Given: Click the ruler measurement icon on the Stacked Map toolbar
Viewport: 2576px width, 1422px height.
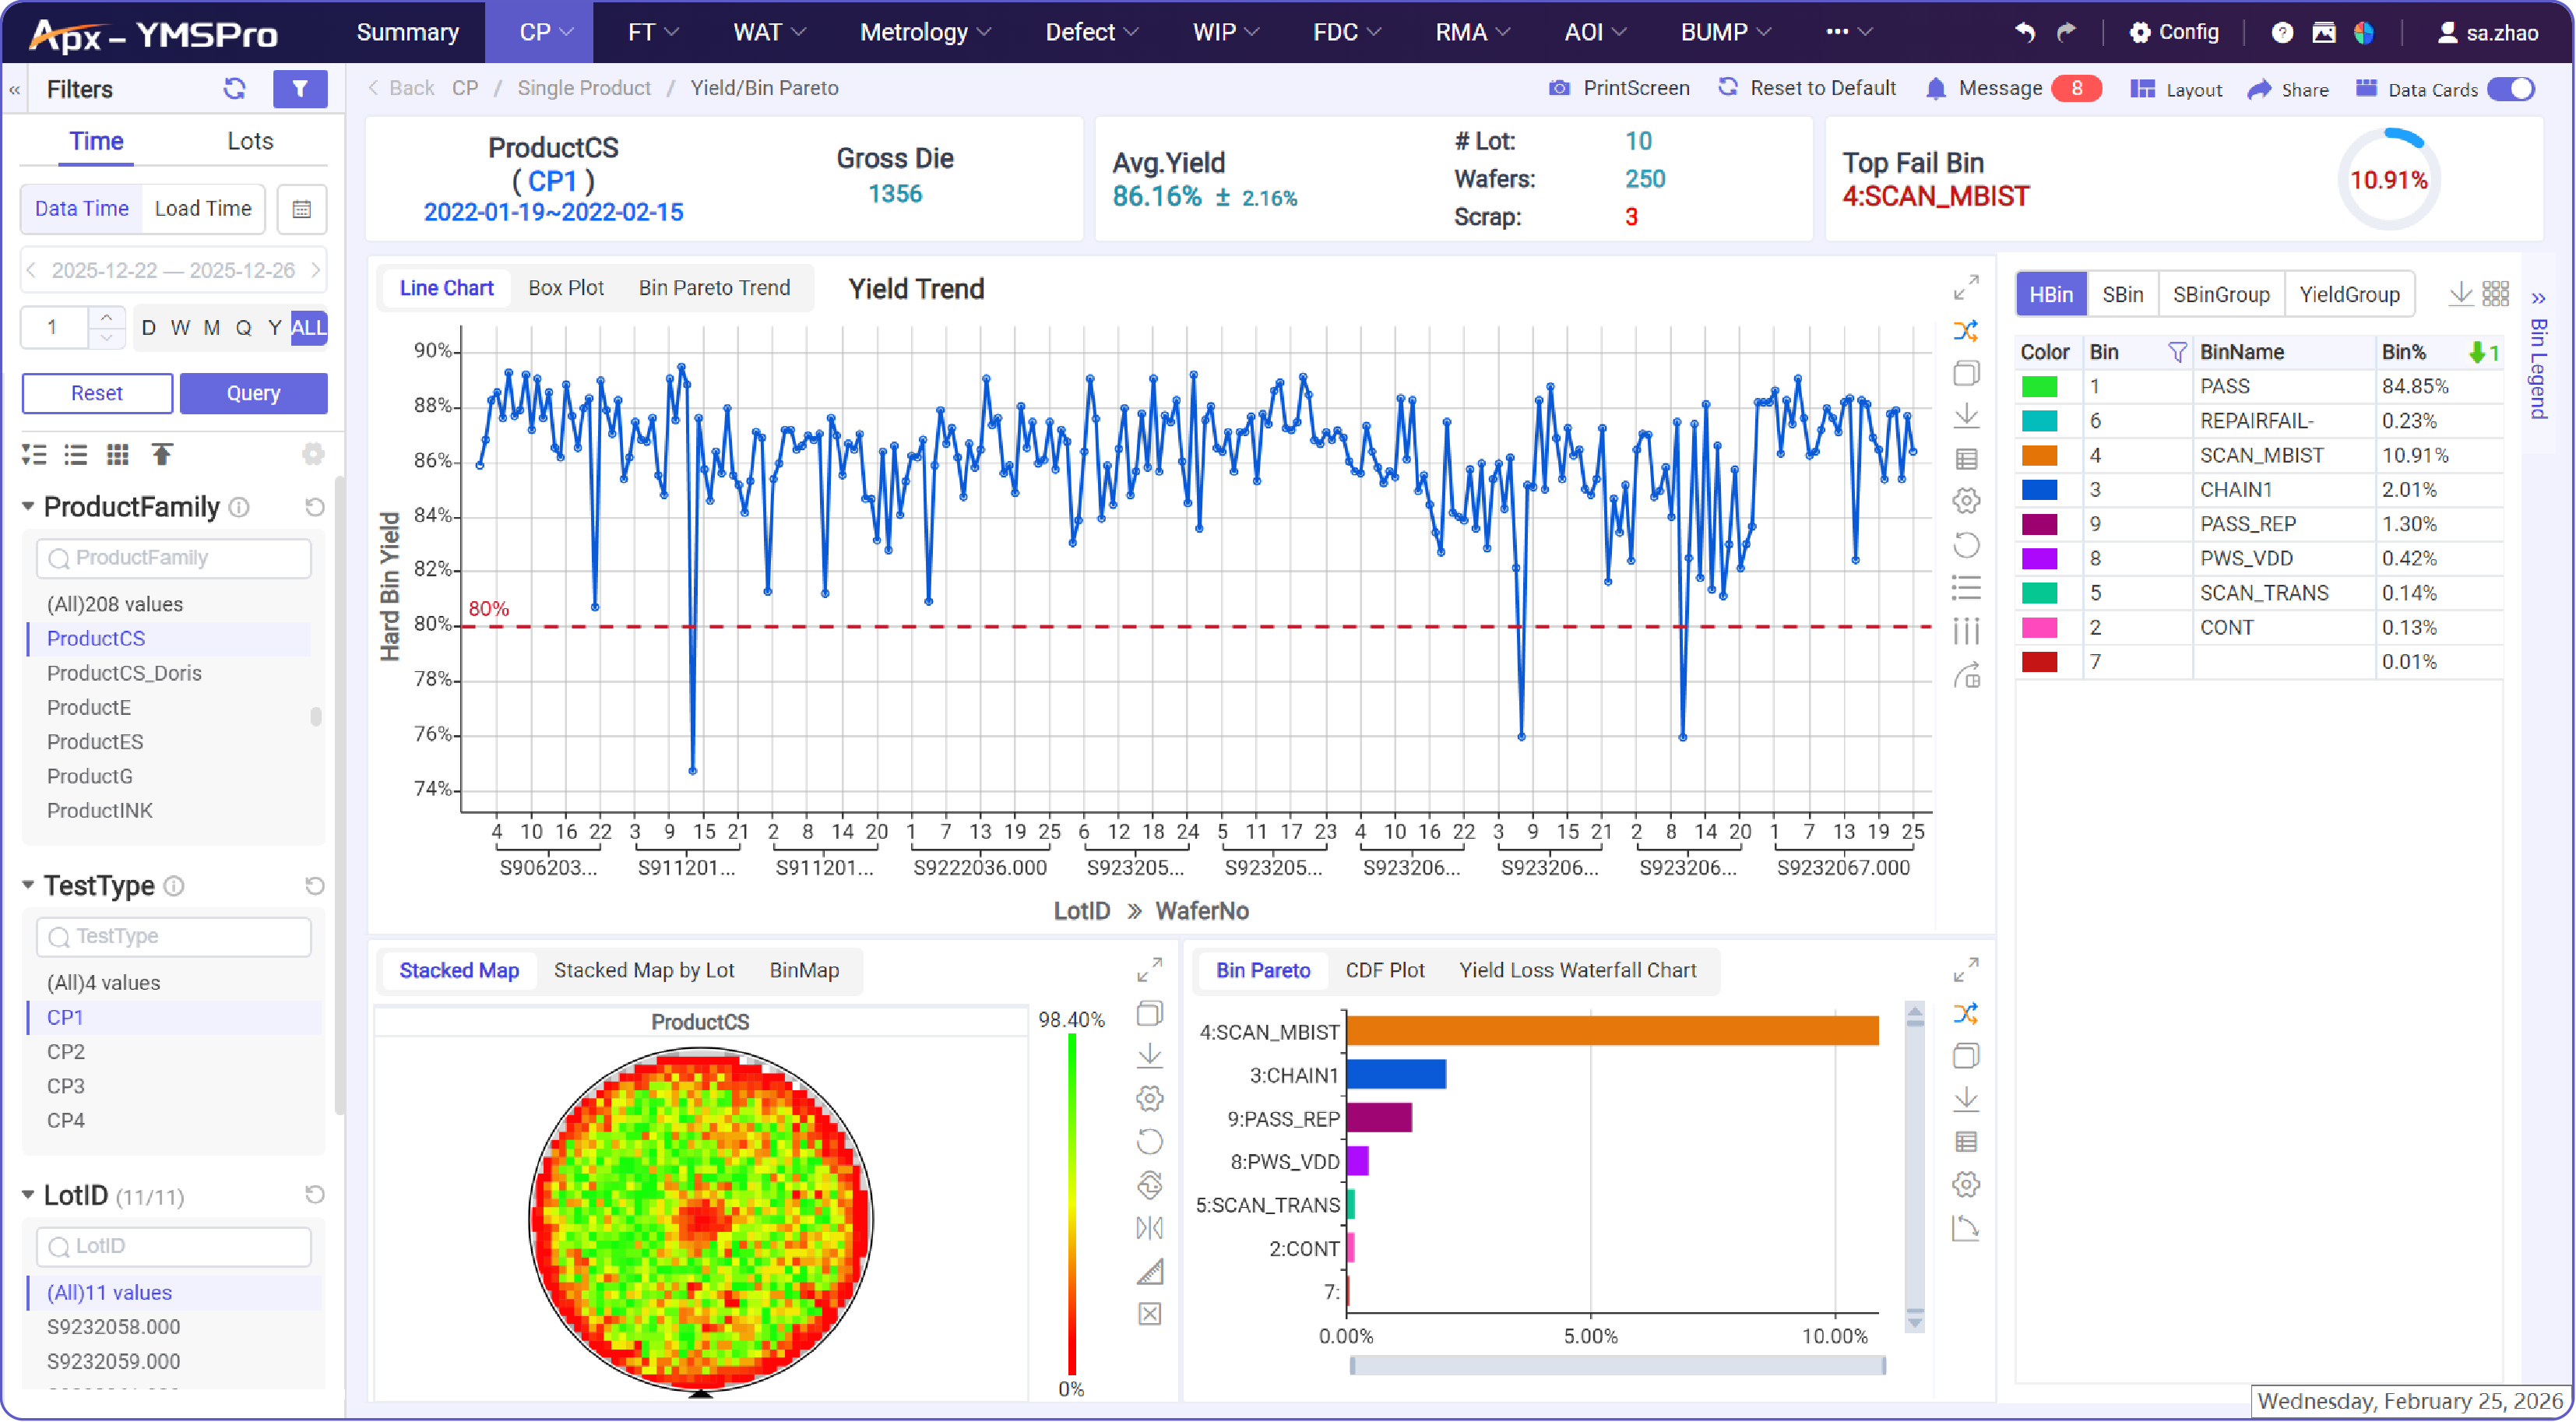Looking at the screenshot, I should (1149, 1271).
